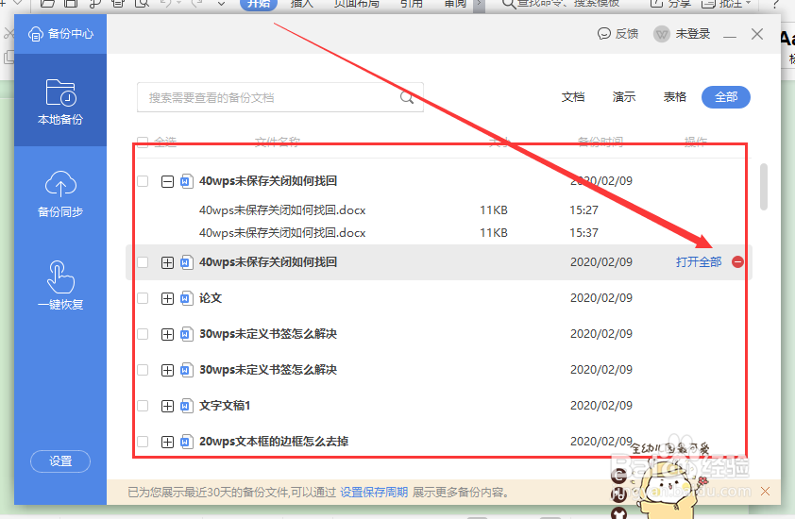The width and height of the screenshot is (795, 519).
Task: Select the 40wps未保存关闭如何找回.docx backup from 15:37
Action: click(x=282, y=233)
